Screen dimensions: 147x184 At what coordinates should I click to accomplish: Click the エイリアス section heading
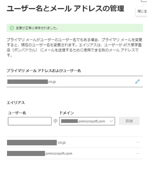pos(16,103)
